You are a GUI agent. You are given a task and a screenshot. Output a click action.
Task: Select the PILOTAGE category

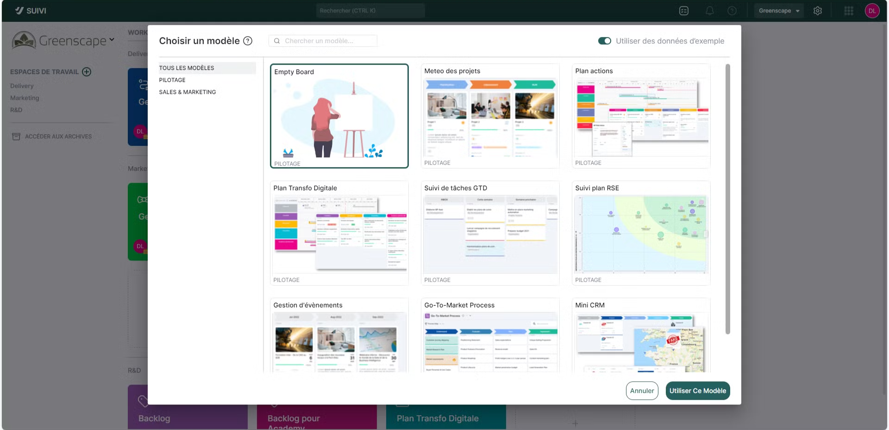(172, 80)
